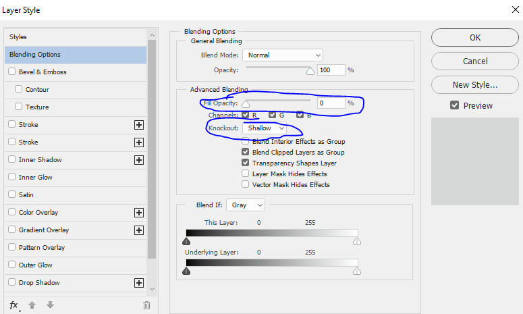The image size is (523, 314).
Task: Click the OK button
Action: coord(475,37)
